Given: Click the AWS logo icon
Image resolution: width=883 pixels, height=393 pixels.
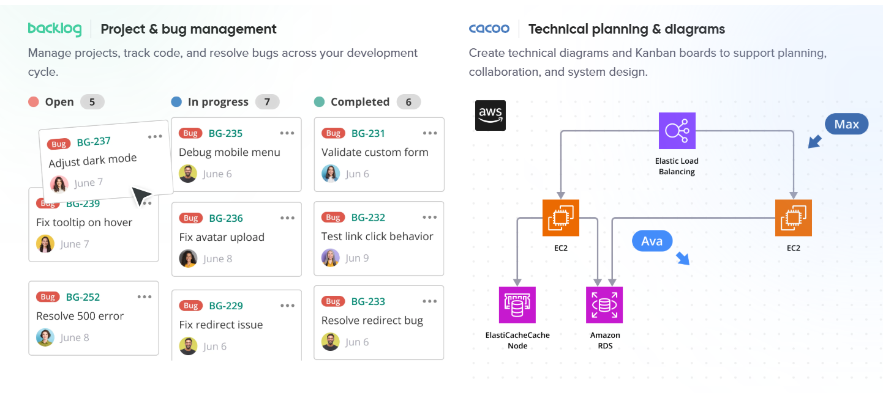Looking at the screenshot, I should pyautogui.click(x=490, y=116).
